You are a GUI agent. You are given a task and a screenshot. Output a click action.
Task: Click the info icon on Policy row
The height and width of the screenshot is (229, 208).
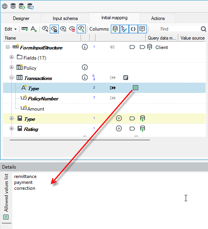click(85, 67)
